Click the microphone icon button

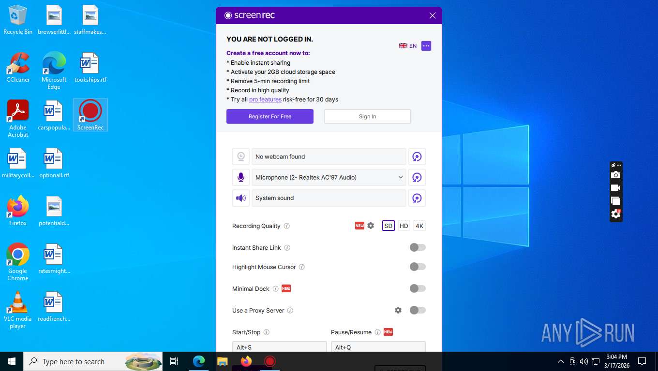[x=241, y=177]
